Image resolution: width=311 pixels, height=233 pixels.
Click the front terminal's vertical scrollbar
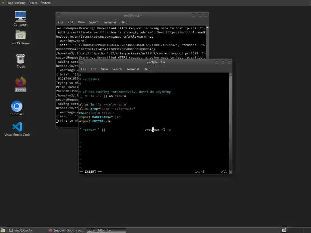pyautogui.click(x=231, y=123)
